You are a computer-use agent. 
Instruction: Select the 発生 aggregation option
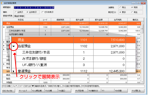click(132, 12)
